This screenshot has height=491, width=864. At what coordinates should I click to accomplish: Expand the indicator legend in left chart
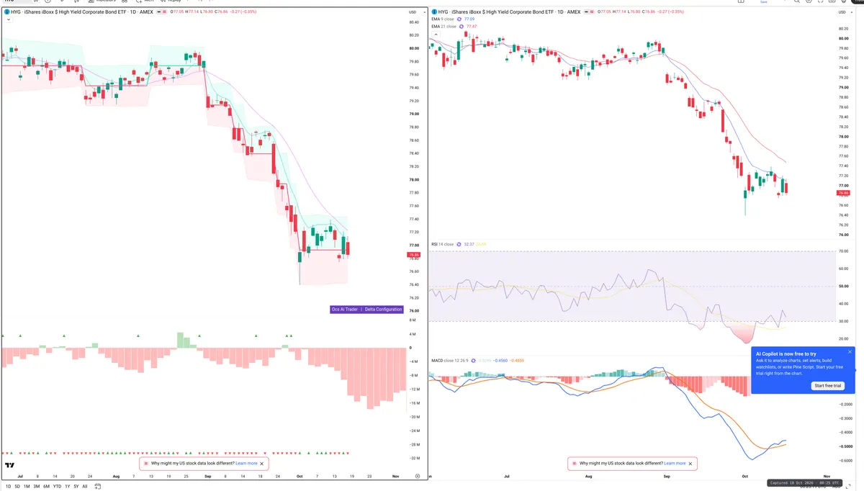[8, 19]
